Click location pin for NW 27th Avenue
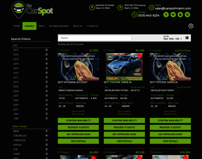This screenshot has width=202, height=159. (x=120, y=7)
